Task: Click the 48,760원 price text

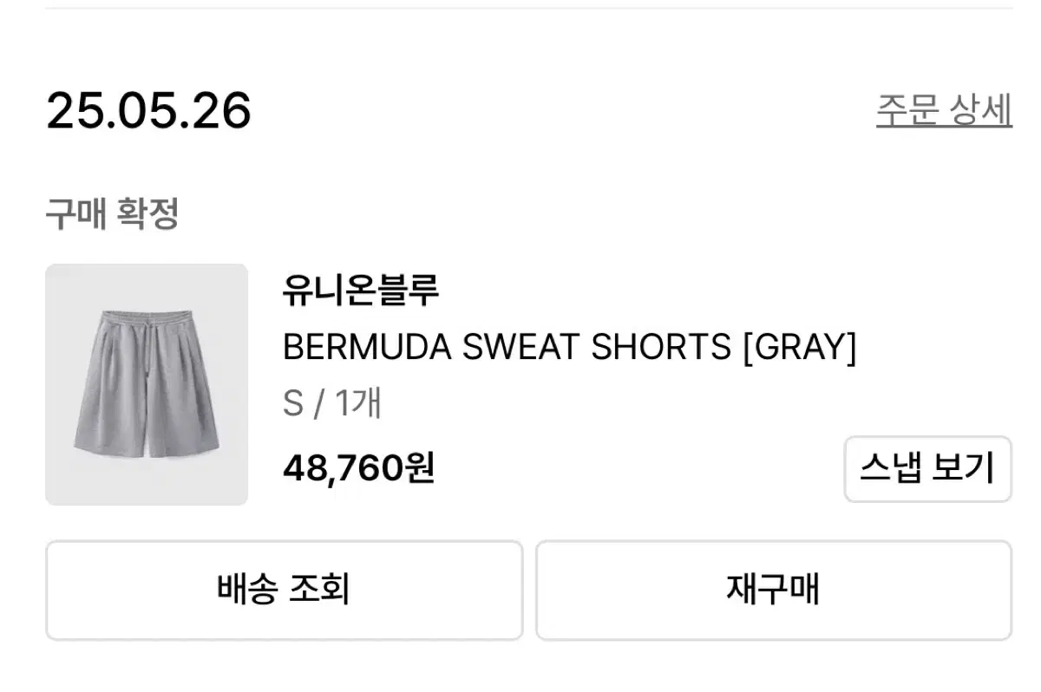Action: coord(358,469)
